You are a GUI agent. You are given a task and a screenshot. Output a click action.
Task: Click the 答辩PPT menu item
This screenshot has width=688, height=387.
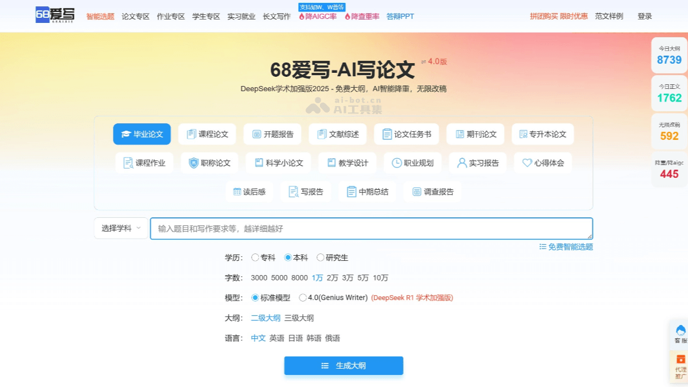tap(399, 17)
